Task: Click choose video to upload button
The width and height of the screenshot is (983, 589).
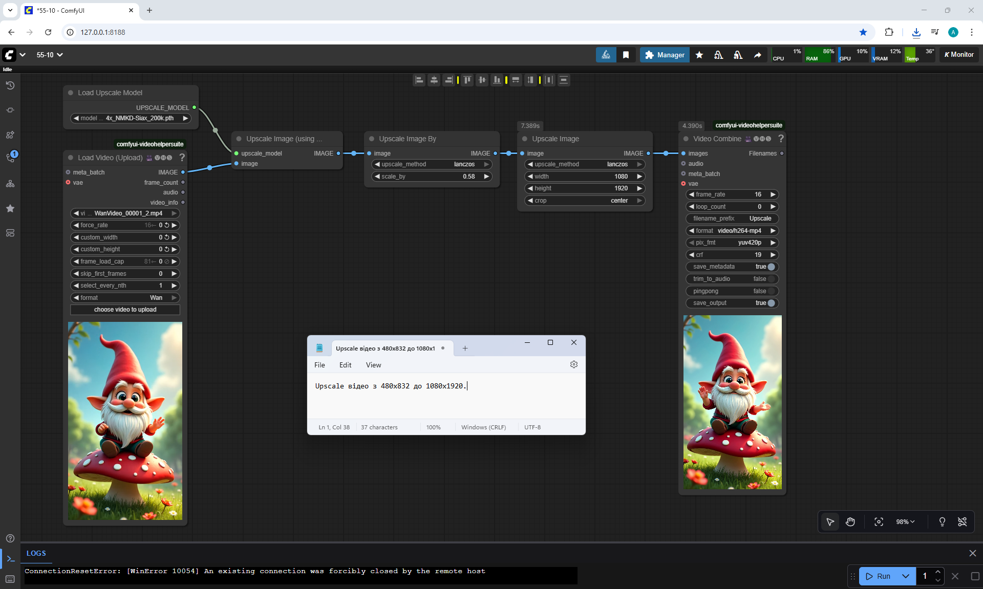Action: pyautogui.click(x=125, y=310)
